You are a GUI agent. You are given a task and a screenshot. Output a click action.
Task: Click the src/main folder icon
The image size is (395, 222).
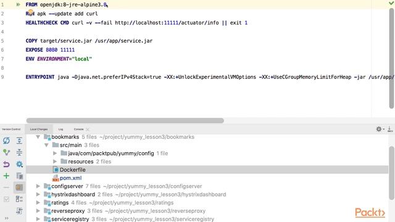(x=56, y=145)
